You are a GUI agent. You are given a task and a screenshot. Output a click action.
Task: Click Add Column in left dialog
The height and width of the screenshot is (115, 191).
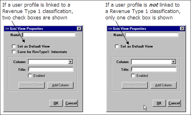pyautogui.click(x=61, y=85)
